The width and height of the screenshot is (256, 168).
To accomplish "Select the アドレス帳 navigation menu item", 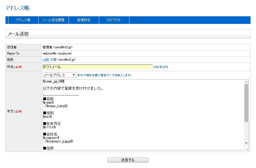I will 23,20.
